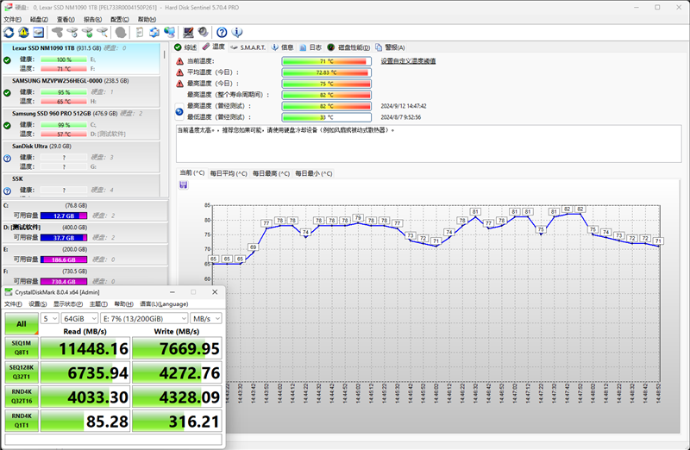This screenshot has height=450, width=690.
Task: Open help with the blue question mark icon
Action: click(x=222, y=32)
